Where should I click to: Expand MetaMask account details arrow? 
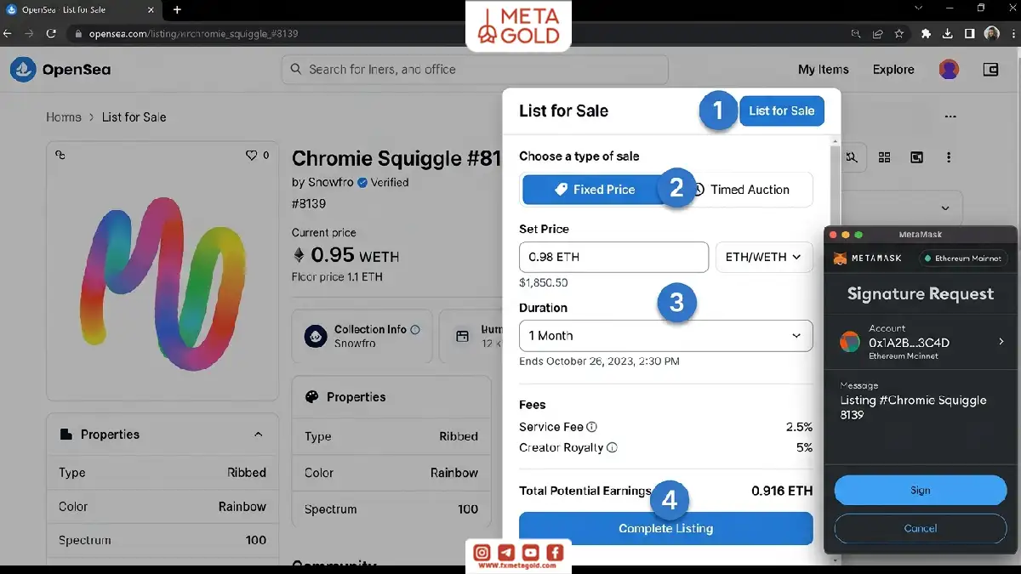click(x=1001, y=342)
